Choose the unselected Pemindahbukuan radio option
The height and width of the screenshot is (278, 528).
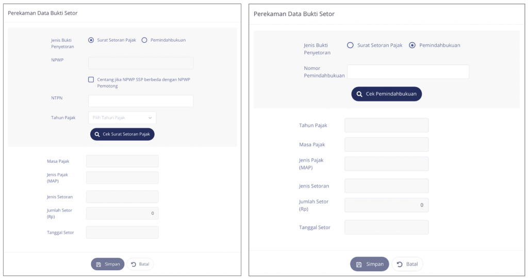pyautogui.click(x=144, y=40)
